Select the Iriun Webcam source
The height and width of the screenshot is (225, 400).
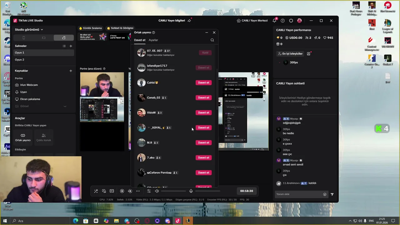pyautogui.click(x=44, y=85)
